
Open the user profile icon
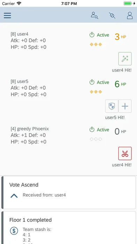[130, 15]
